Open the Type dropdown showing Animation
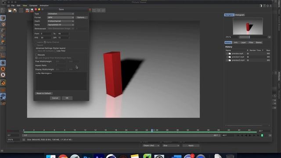The image size is (281, 158). 61,14
